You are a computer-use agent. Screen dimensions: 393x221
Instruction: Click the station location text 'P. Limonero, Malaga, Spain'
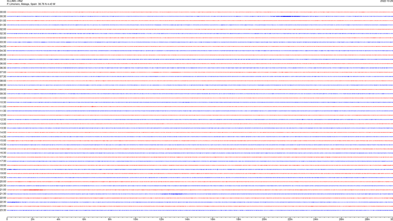[x=22, y=4]
